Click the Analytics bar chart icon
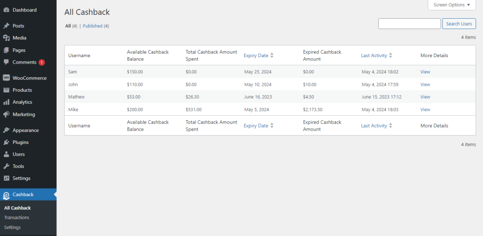Screen dimensions: 483x236 click(x=6, y=102)
